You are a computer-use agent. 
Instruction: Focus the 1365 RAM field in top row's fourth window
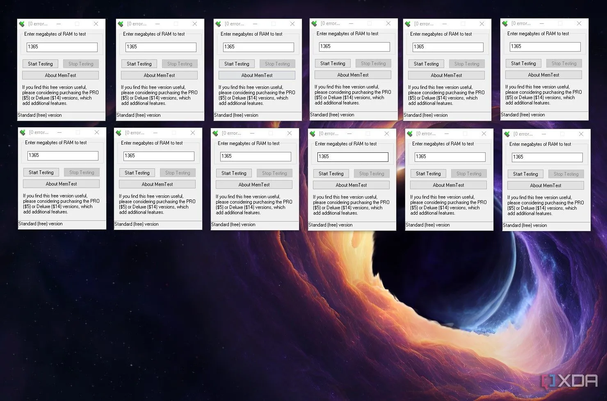pos(354,47)
